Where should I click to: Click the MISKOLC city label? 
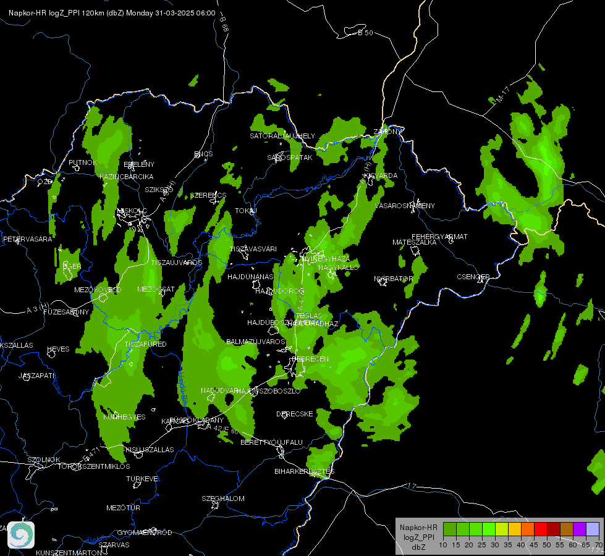point(132,211)
